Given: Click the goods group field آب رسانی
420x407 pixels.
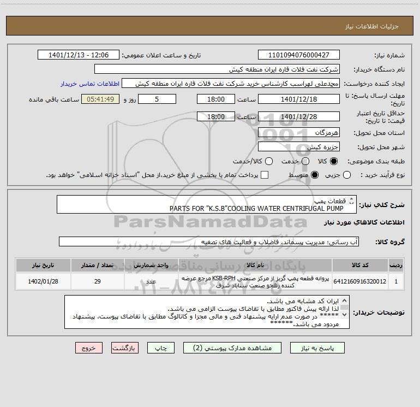Looking at the screenshot, I should click(209, 241).
